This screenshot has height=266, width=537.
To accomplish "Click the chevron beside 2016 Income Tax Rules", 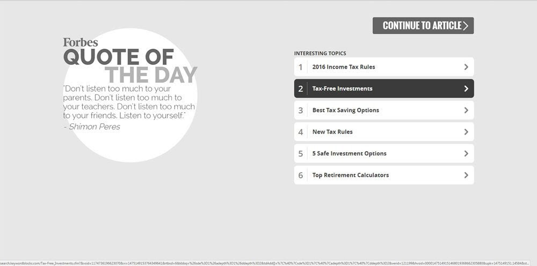I will click(466, 67).
